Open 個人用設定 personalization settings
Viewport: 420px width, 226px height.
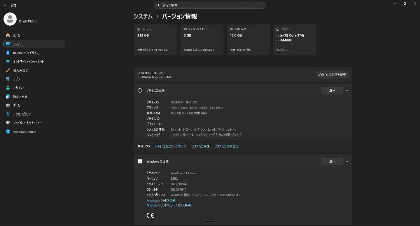click(x=34, y=70)
